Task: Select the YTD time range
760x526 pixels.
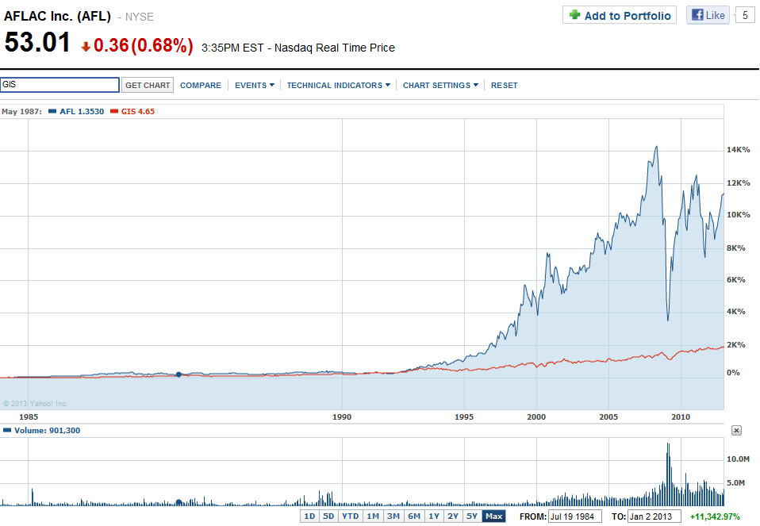Action: pyautogui.click(x=350, y=516)
